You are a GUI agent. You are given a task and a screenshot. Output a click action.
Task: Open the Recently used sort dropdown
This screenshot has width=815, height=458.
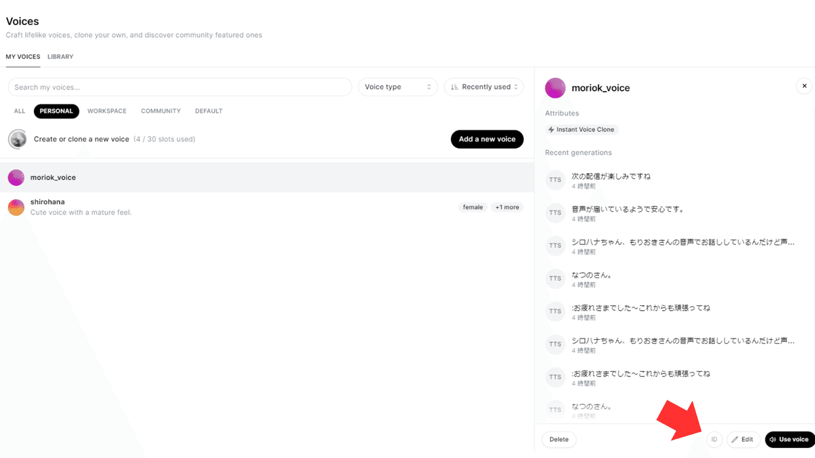click(x=484, y=87)
